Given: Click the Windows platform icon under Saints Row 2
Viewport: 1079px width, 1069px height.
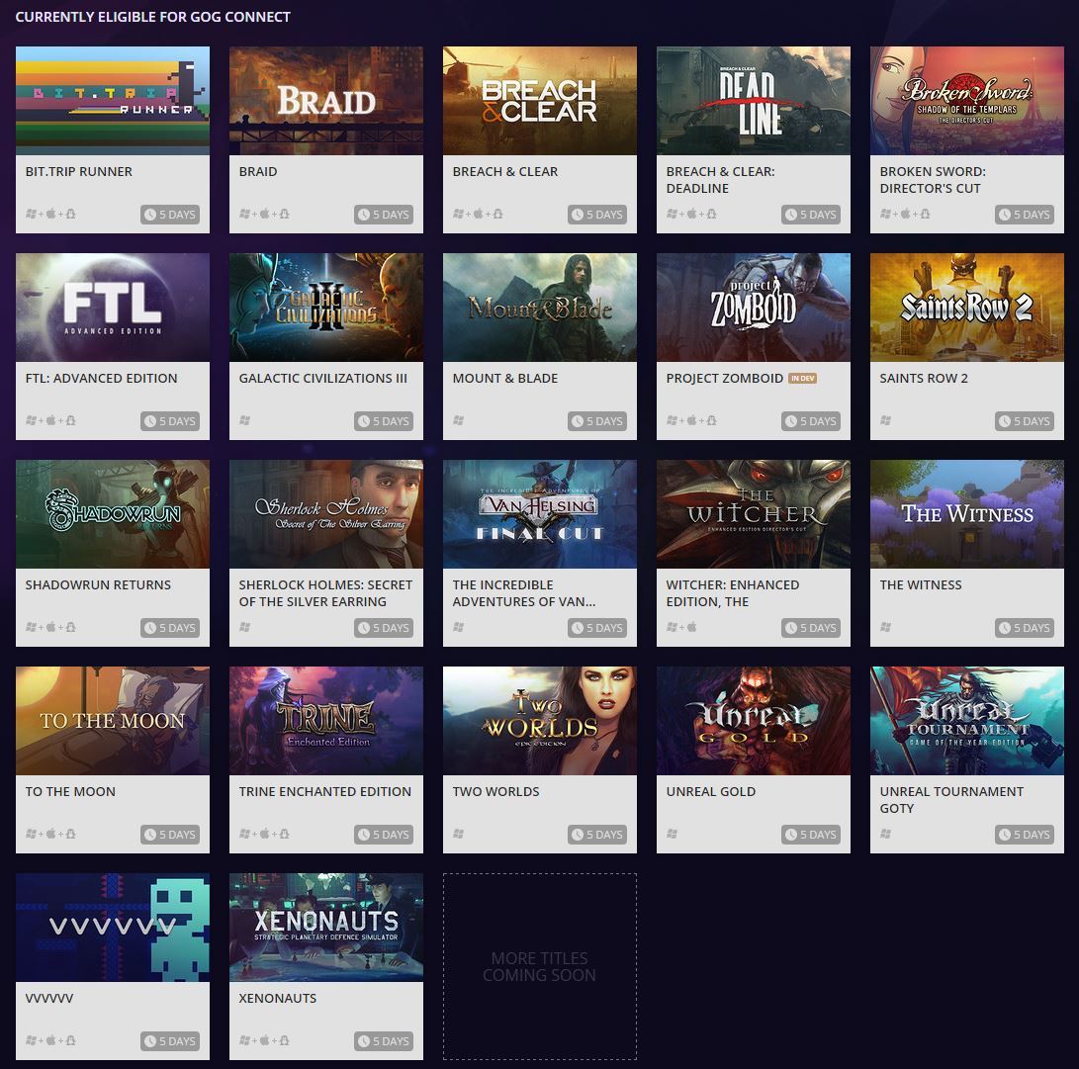Looking at the screenshot, I should [885, 420].
